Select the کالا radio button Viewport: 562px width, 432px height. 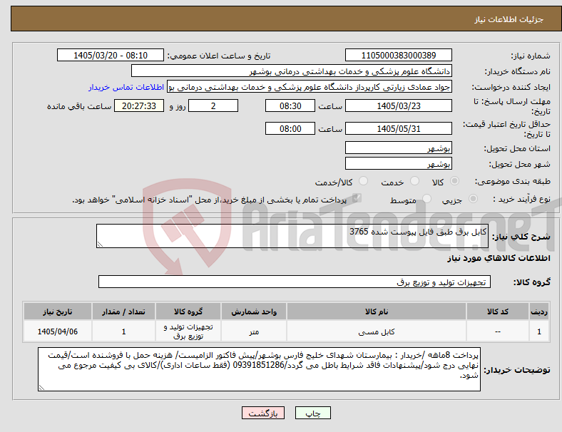point(454,181)
